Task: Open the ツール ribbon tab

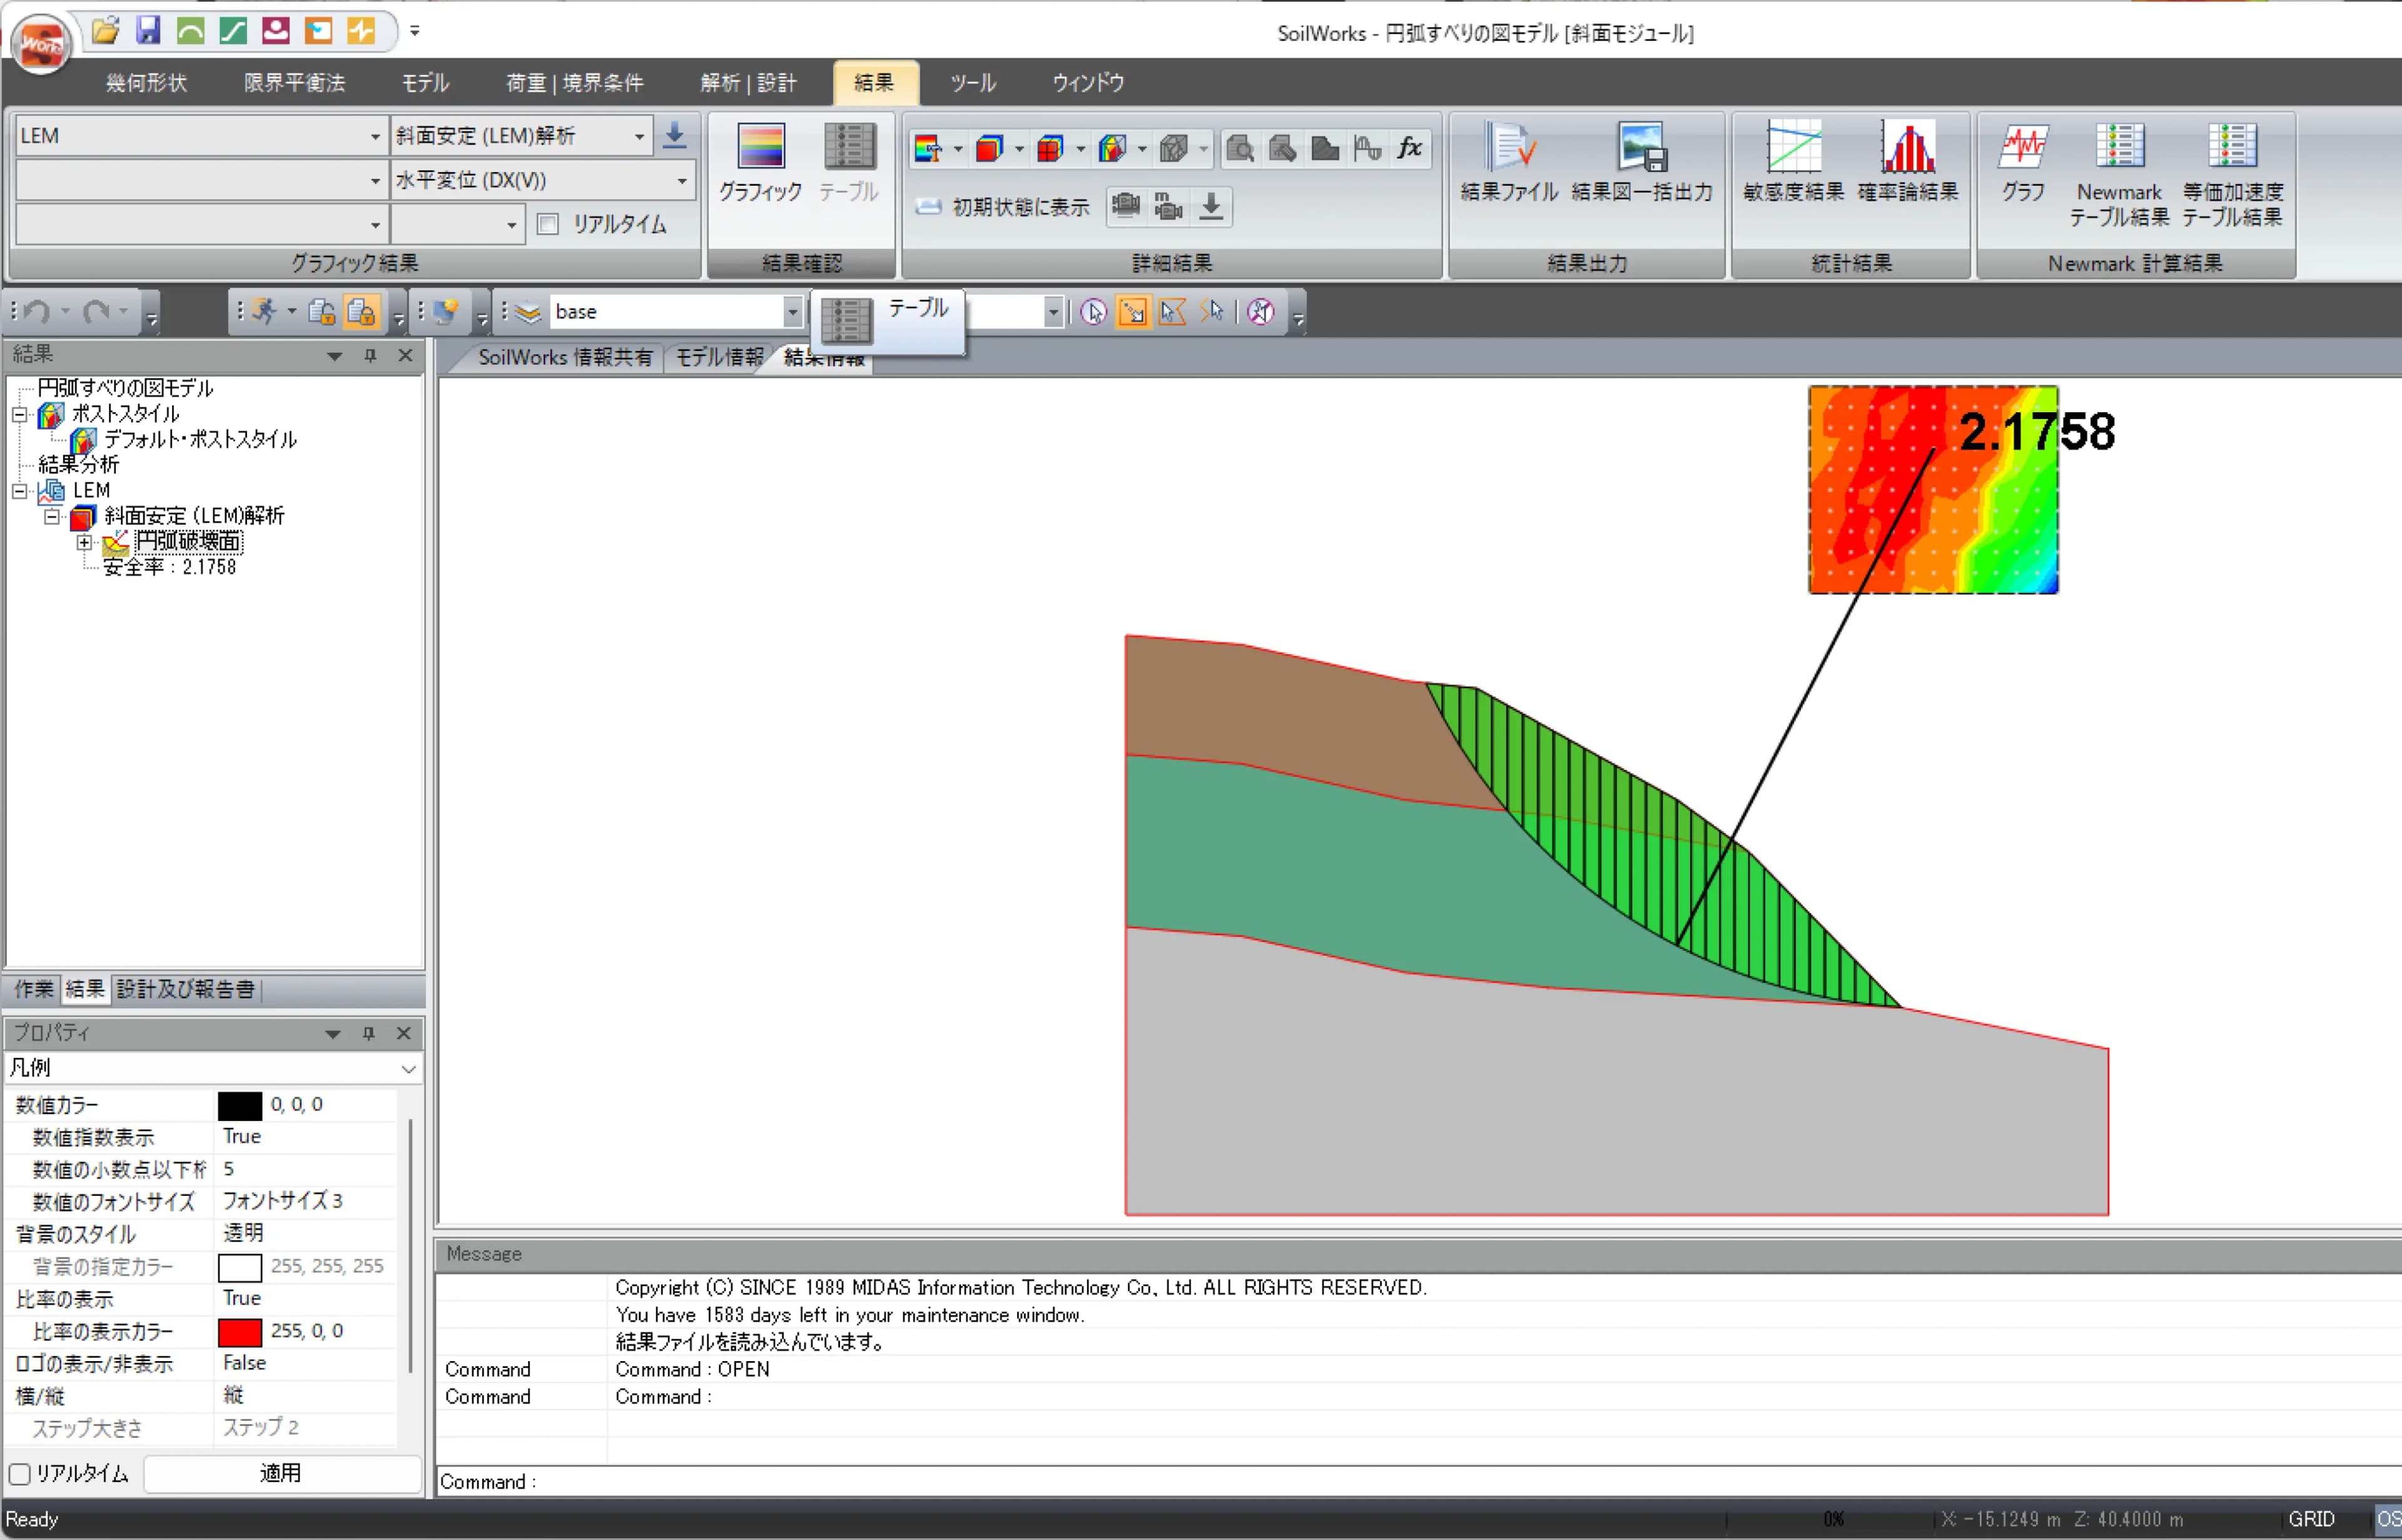Action: pos(973,83)
